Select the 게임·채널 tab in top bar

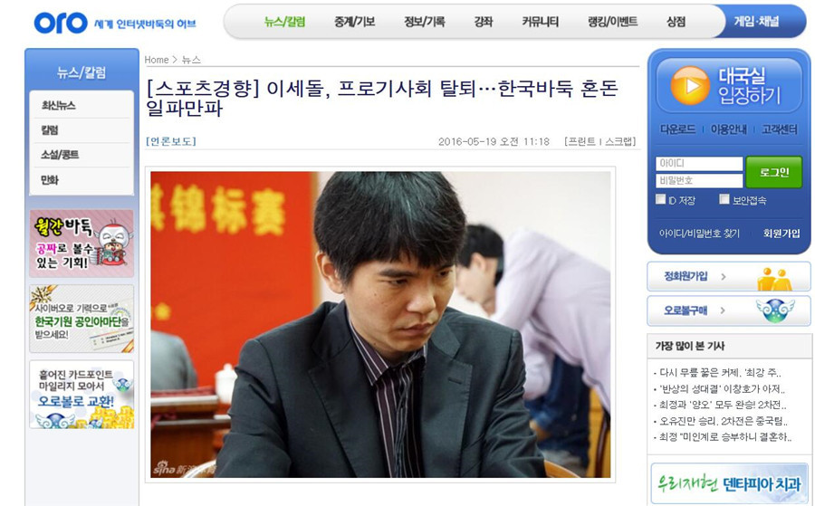[756, 22]
